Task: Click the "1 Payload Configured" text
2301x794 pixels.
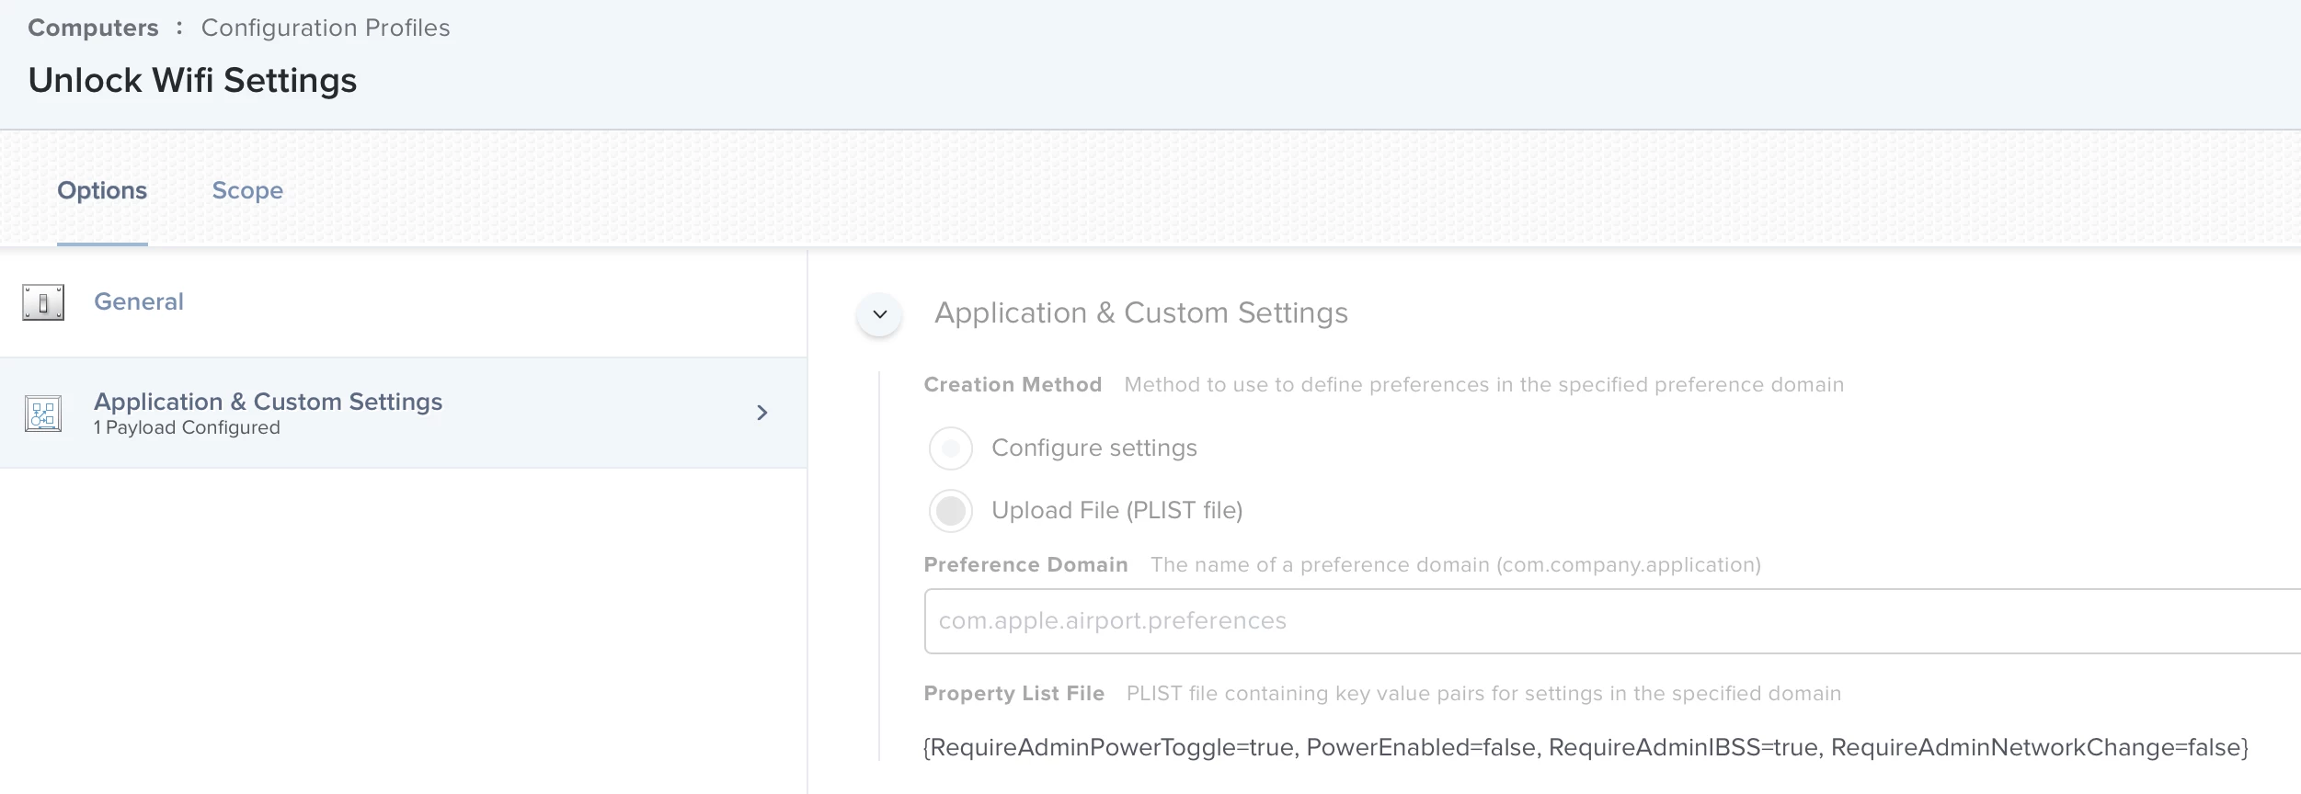Action: pos(187,428)
